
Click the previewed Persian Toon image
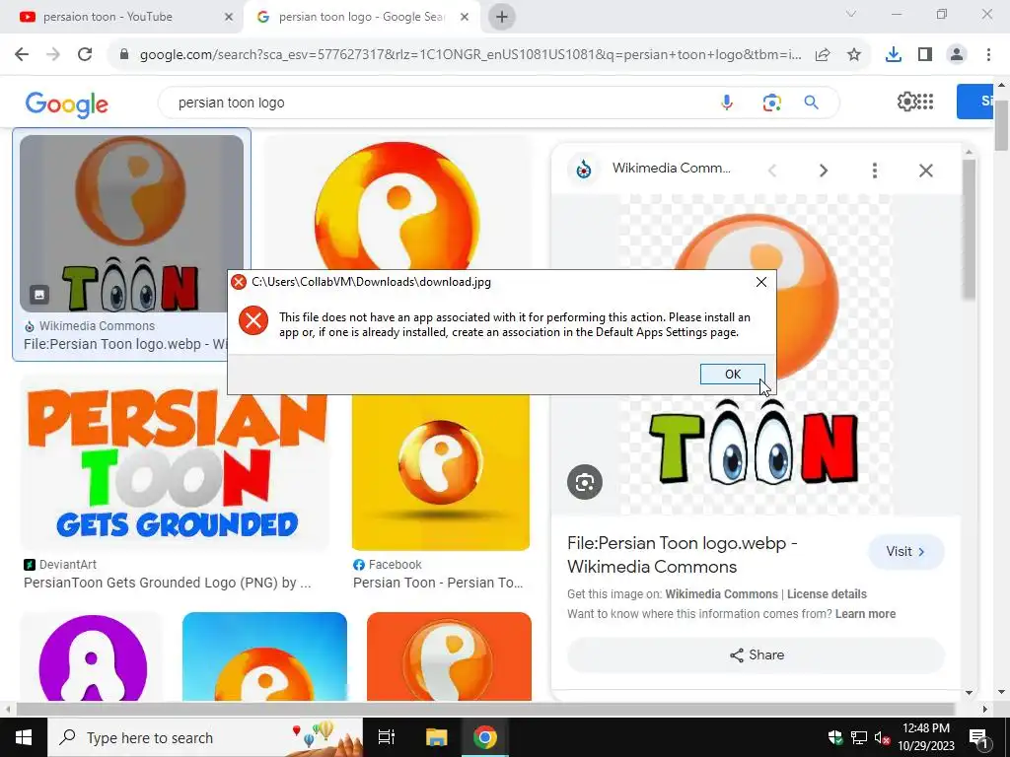click(756, 355)
